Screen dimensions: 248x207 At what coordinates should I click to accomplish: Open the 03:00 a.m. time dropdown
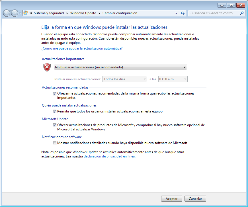173,79
